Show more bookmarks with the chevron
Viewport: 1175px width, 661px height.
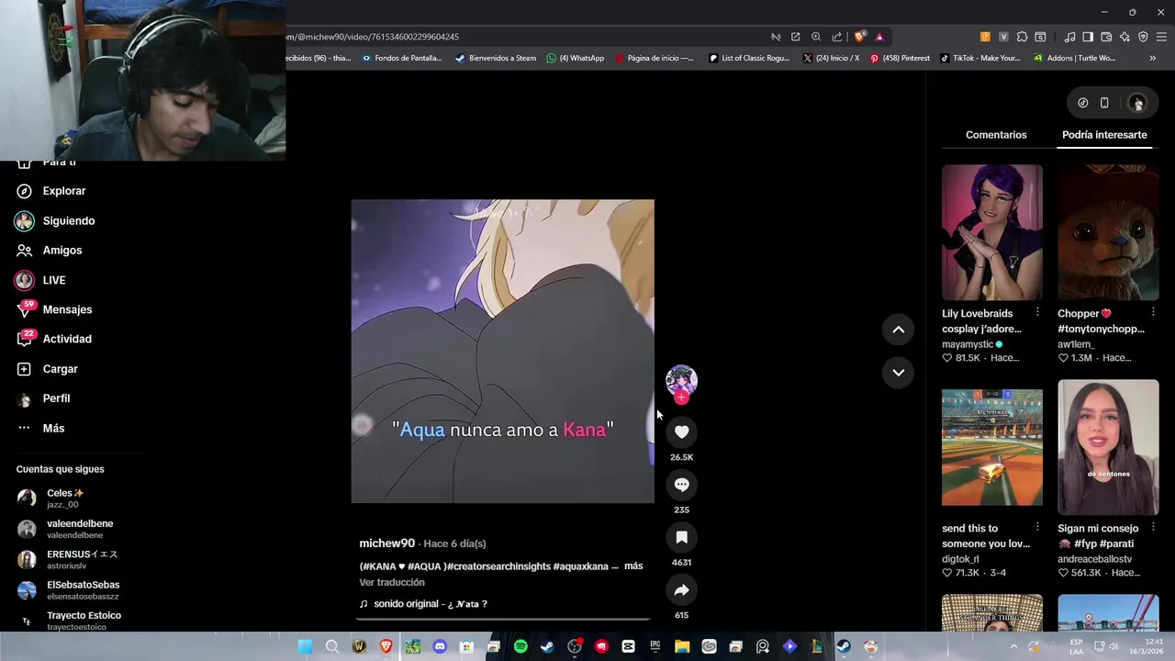click(x=1153, y=58)
